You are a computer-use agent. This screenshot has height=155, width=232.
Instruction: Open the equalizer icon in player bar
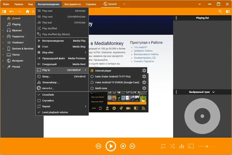182,146
